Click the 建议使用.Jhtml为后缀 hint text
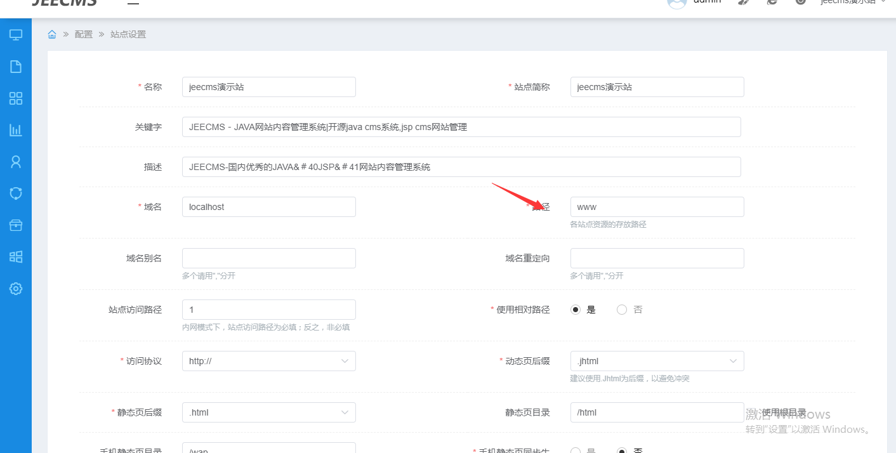Image resolution: width=896 pixels, height=453 pixels. click(629, 379)
